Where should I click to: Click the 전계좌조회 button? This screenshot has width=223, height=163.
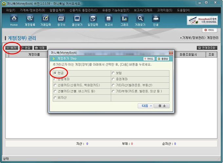point(207,48)
